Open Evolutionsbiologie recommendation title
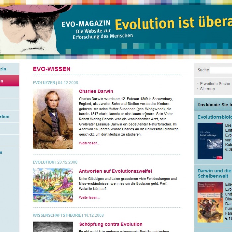232x232 pixels. pyautogui.click(x=215, y=117)
